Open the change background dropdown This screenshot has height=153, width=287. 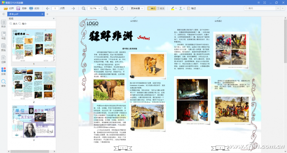(137, 8)
